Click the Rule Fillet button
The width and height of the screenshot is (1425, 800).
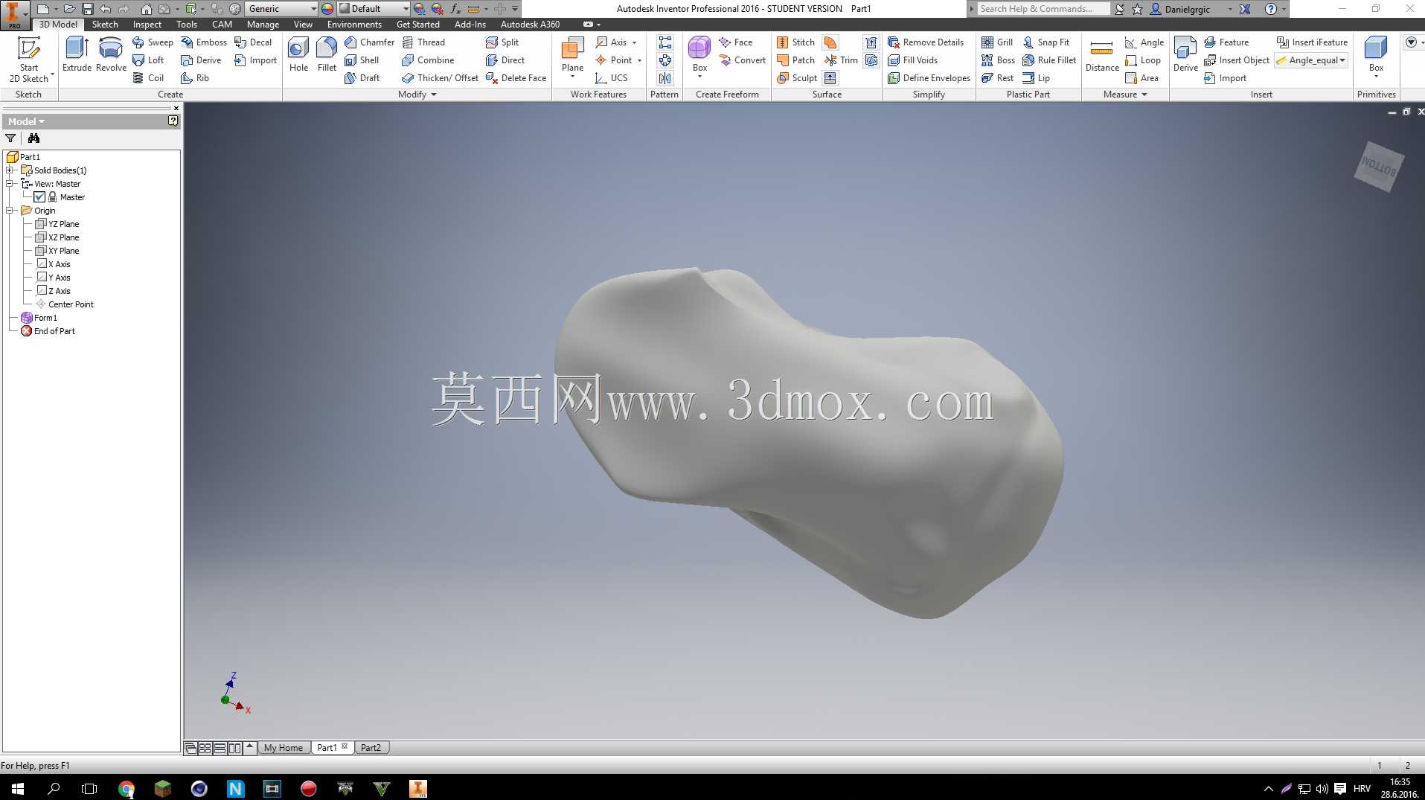coord(1049,60)
